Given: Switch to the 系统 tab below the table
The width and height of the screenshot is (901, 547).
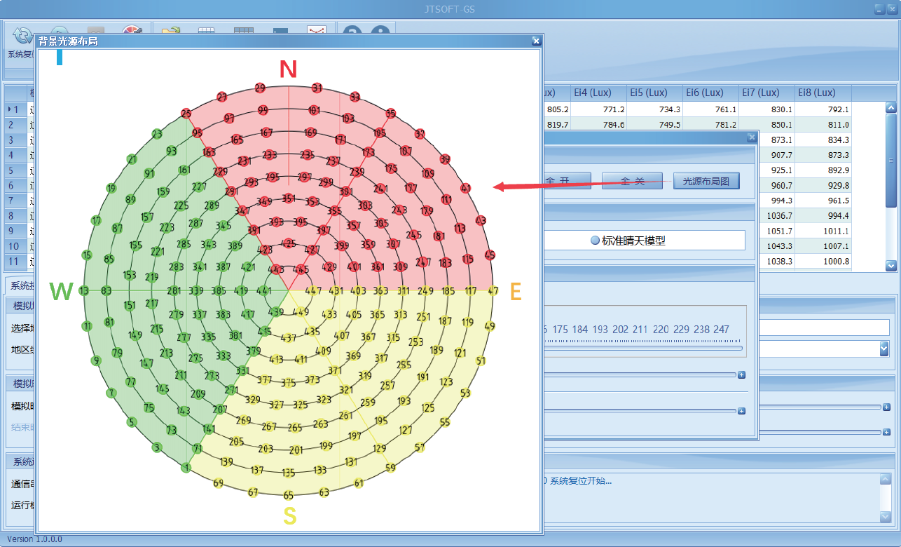Looking at the screenshot, I should [20, 285].
